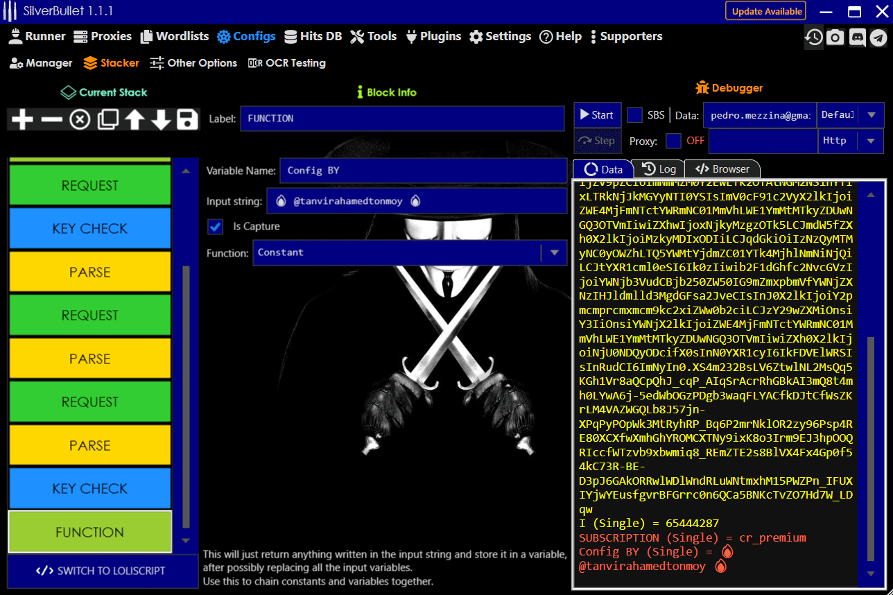Click into the Label field containing FUNCTION
The image size is (893, 595).
tap(403, 119)
